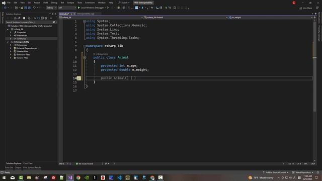Click the Start Without Debugging icon
Viewport: 322px width, 181px height.
(108, 8)
